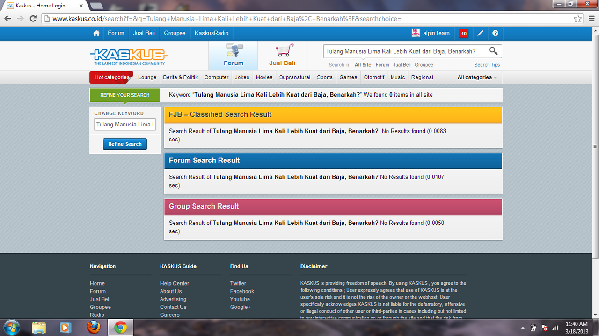The height and width of the screenshot is (336, 599).
Task: Open About Us footer link
Action: [x=171, y=291]
